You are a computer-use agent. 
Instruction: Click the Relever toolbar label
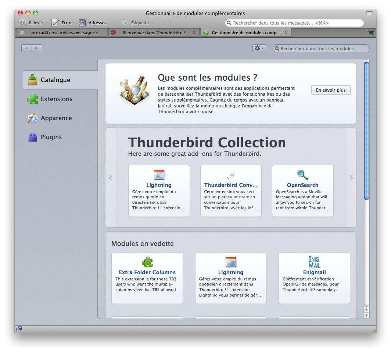pyautogui.click(x=36, y=23)
